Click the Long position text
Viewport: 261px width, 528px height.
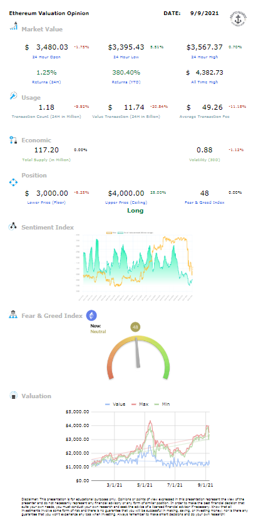(135, 211)
